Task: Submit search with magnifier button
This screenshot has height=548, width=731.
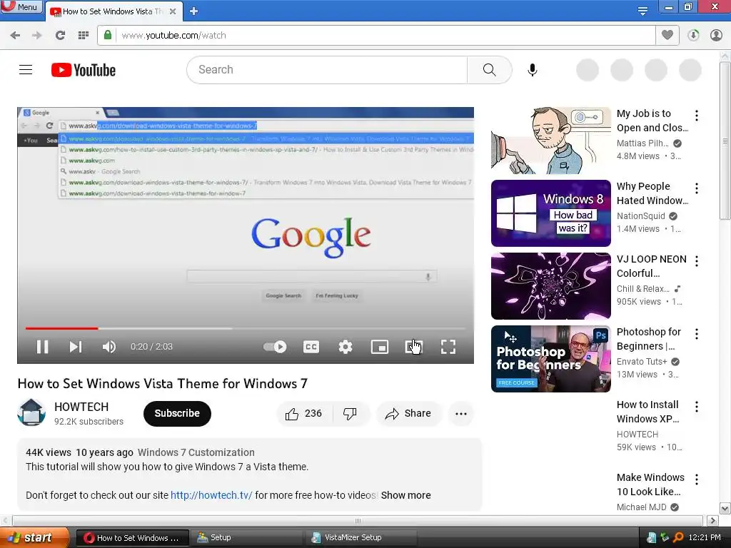Action: coord(490,70)
